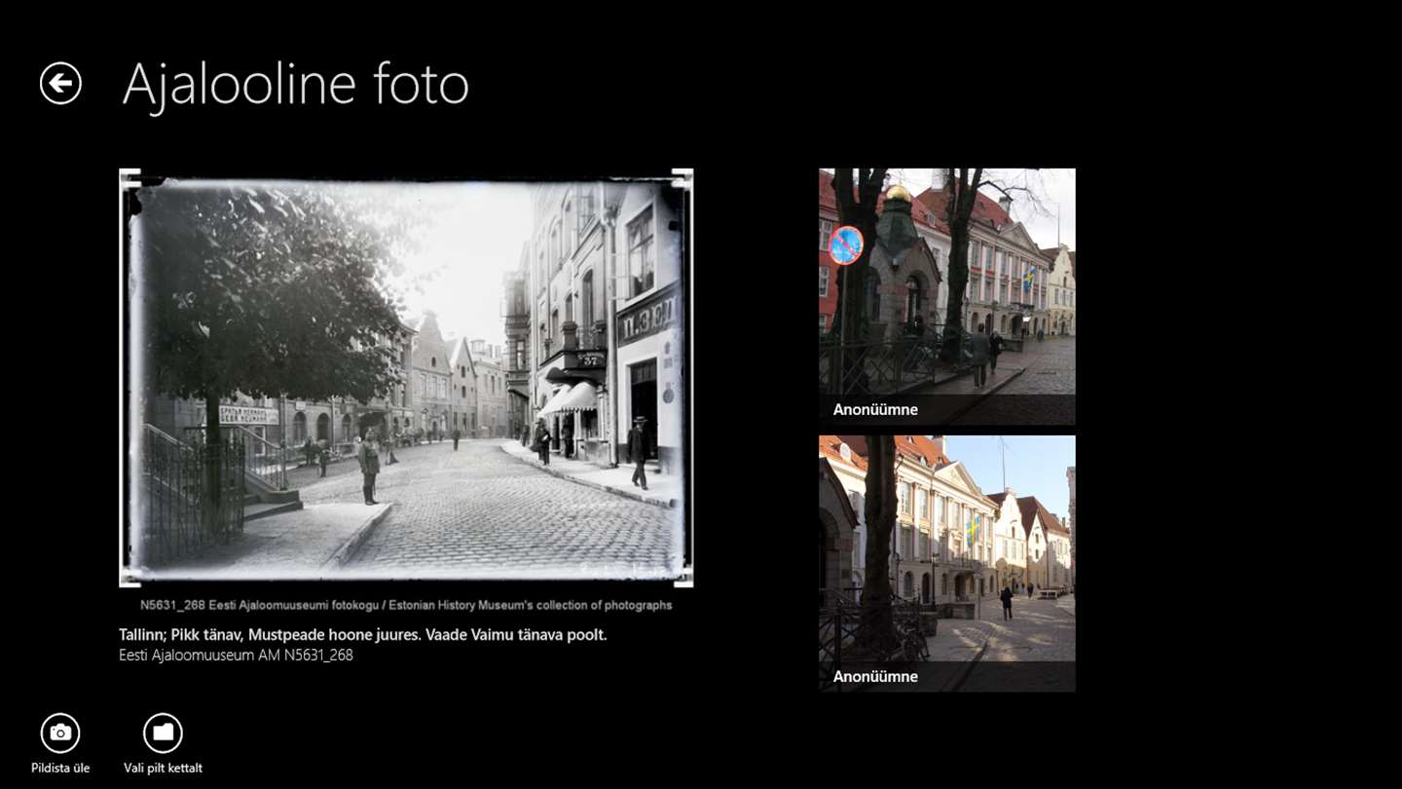The image size is (1402, 789).
Task: Open the Vali pilt kettalt folder icon
Action: pos(163,733)
